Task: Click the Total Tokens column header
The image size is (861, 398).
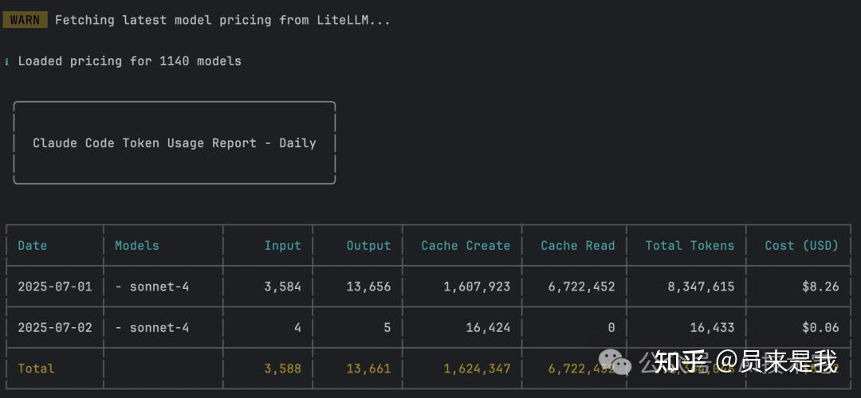Action: click(690, 245)
